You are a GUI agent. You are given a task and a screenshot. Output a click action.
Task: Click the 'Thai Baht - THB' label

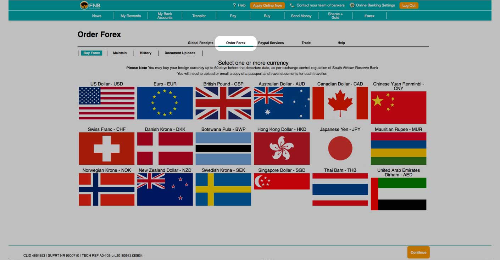coord(340,170)
